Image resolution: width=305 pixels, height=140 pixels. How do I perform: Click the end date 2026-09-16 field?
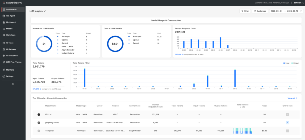[293, 11]
